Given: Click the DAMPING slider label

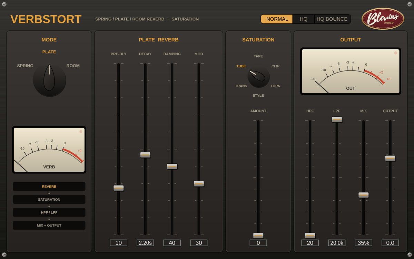Looking at the screenshot, I should (172, 54).
